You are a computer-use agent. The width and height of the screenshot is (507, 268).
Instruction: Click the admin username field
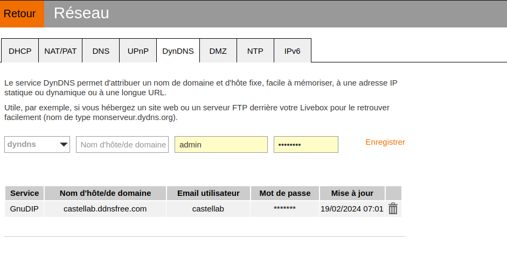(x=221, y=144)
